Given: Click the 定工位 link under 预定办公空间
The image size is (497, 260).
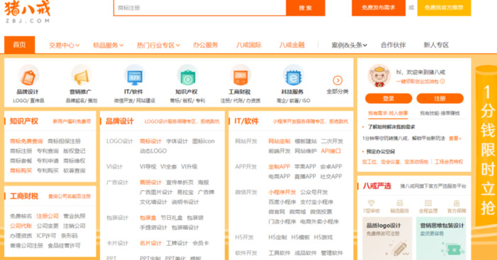Looking at the screenshot, I should point(370,162).
